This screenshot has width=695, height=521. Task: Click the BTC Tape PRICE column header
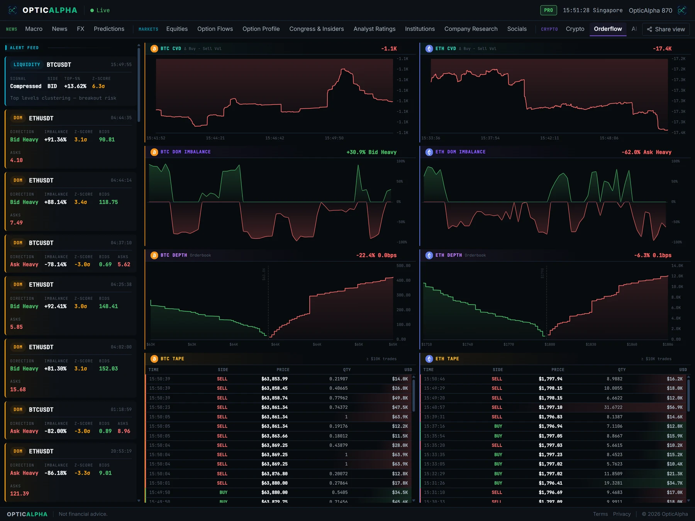pyautogui.click(x=283, y=370)
